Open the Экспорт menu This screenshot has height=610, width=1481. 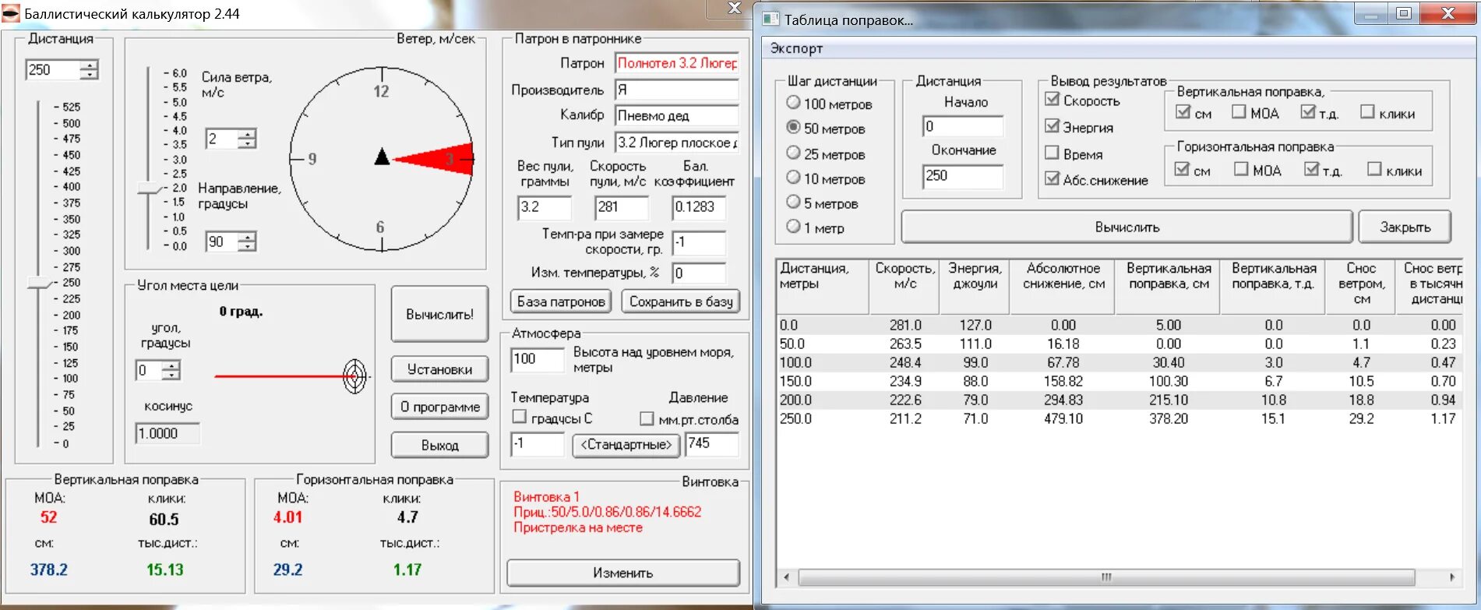(x=796, y=48)
